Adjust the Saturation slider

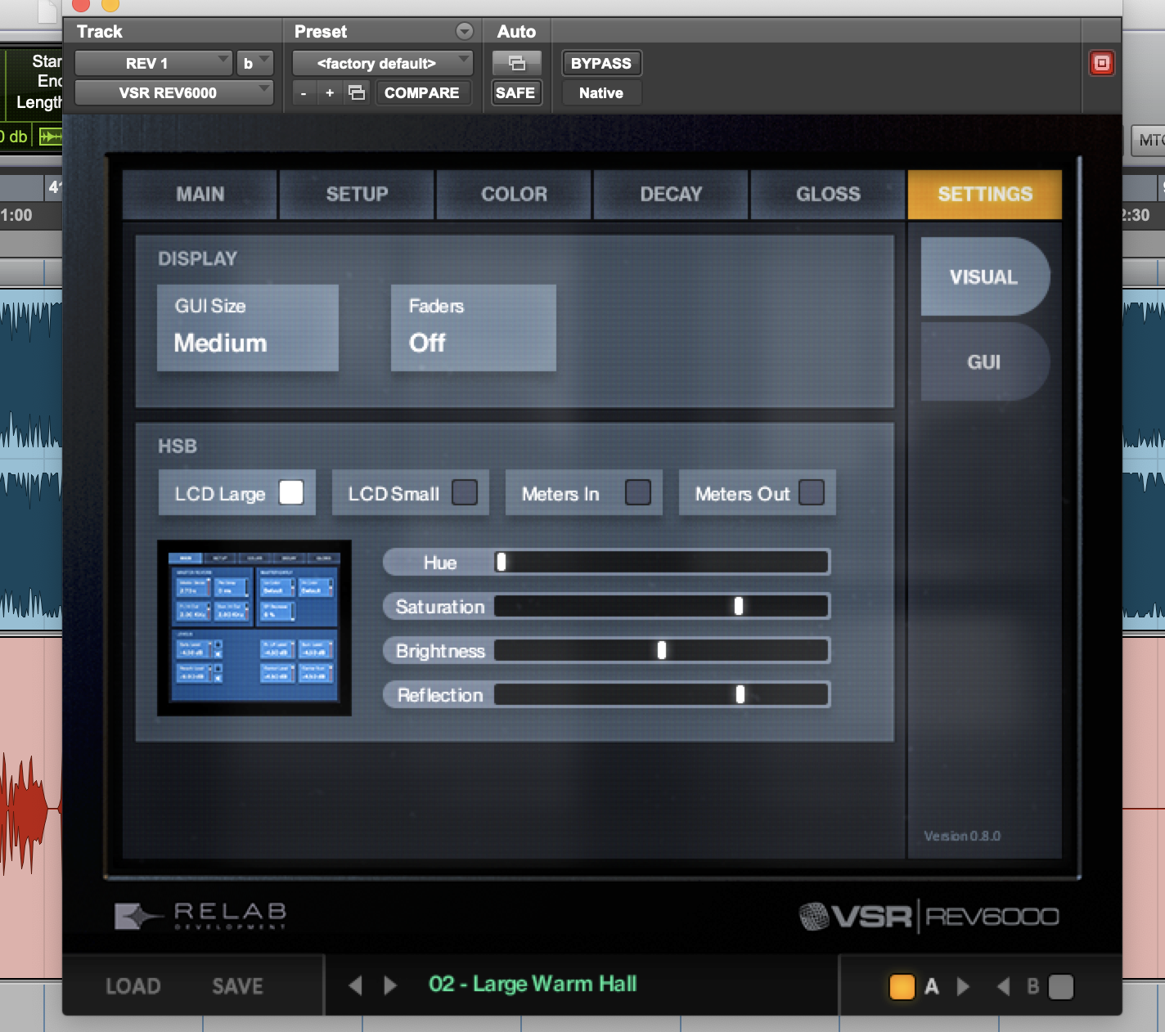[662, 606]
